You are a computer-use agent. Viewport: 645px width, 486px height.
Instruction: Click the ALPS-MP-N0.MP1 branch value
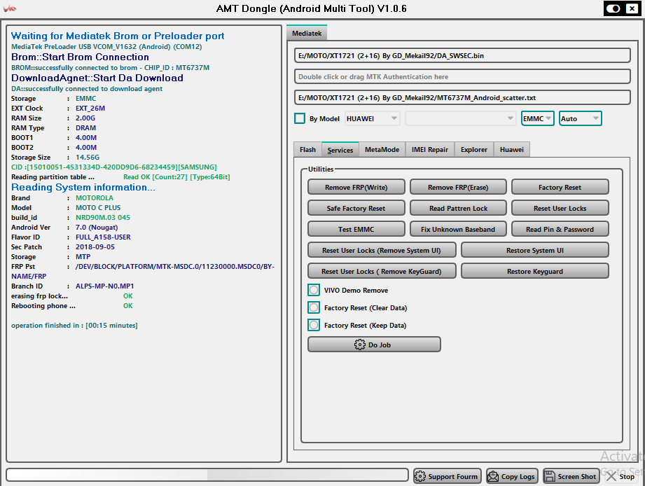click(x=104, y=286)
